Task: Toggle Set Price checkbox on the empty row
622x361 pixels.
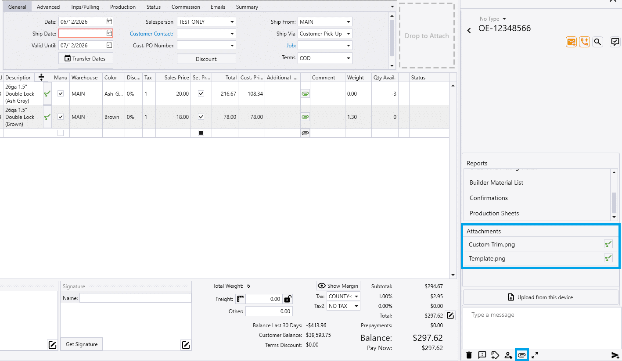Action: [201, 133]
